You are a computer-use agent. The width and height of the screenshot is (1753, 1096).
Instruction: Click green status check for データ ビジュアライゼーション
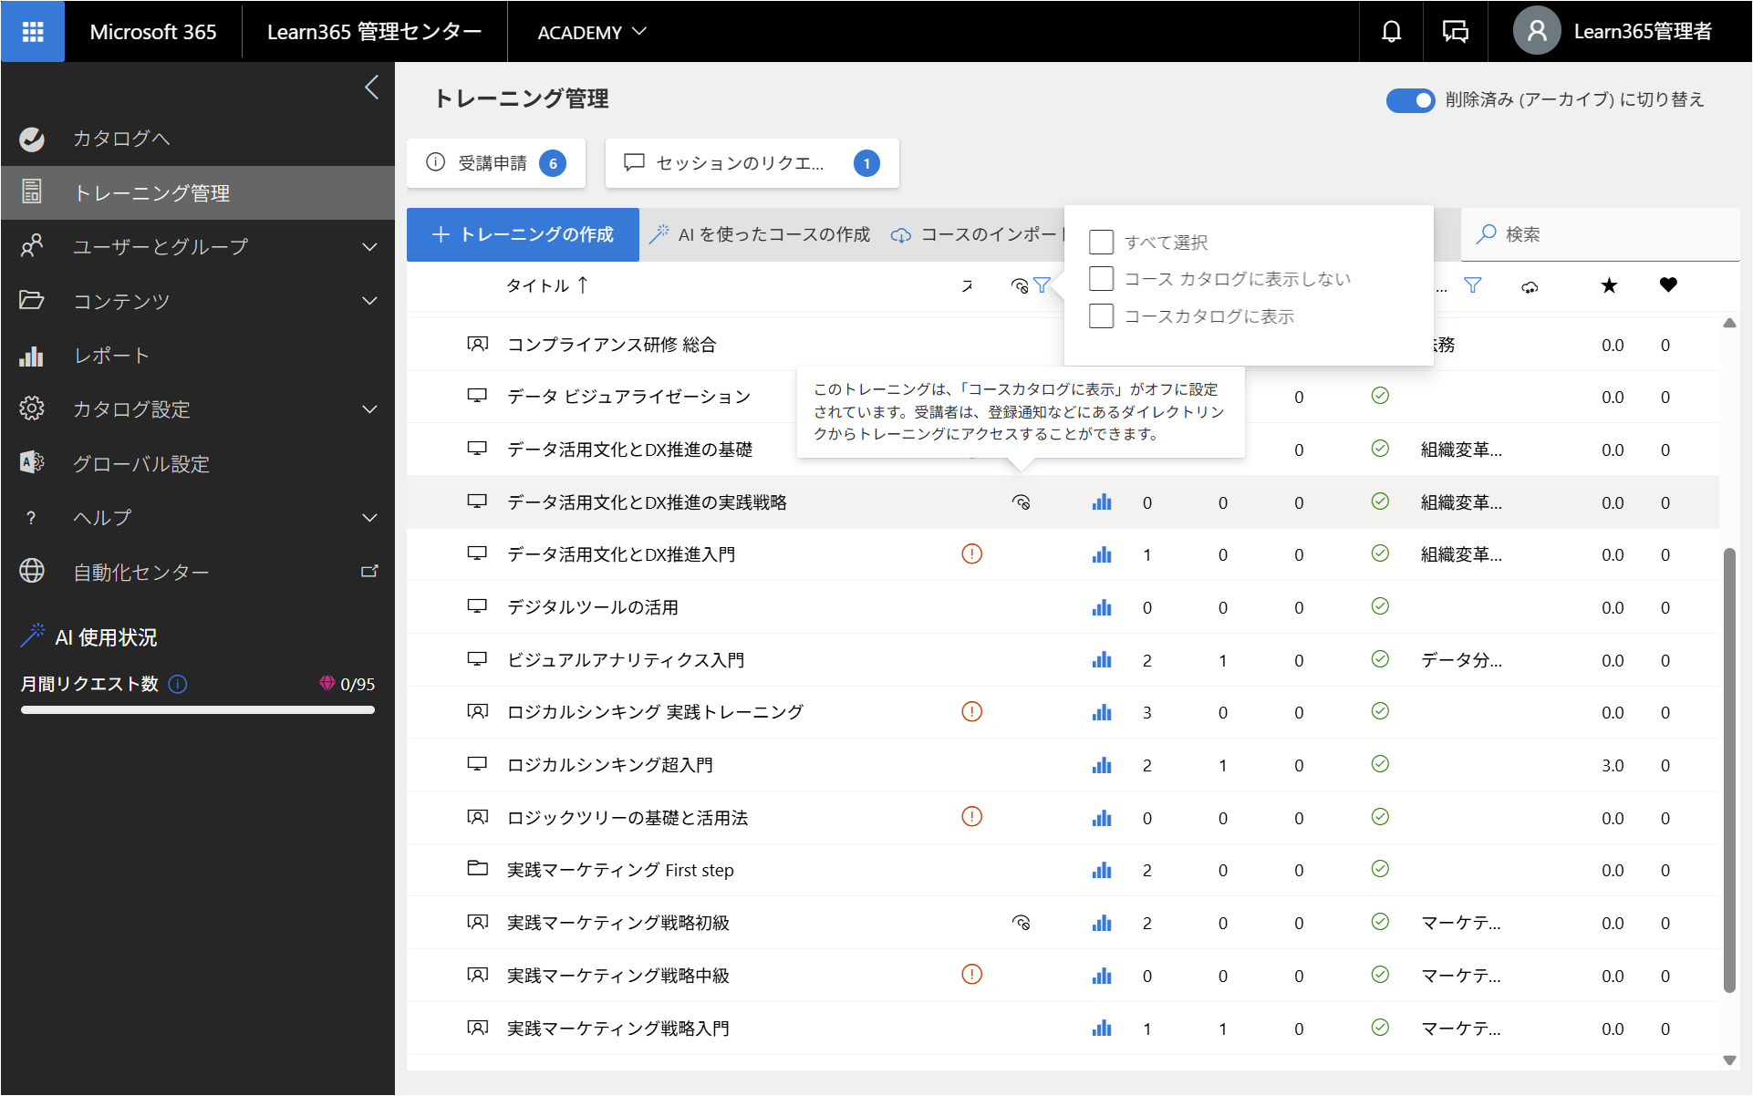pyautogui.click(x=1380, y=396)
